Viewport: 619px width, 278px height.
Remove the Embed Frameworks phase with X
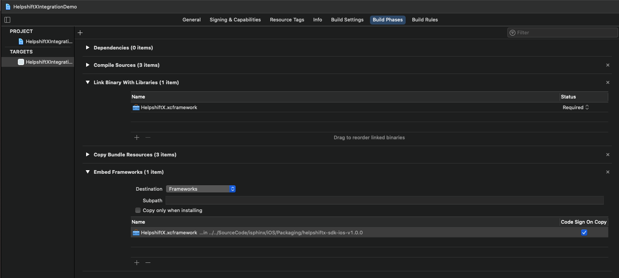click(x=607, y=172)
